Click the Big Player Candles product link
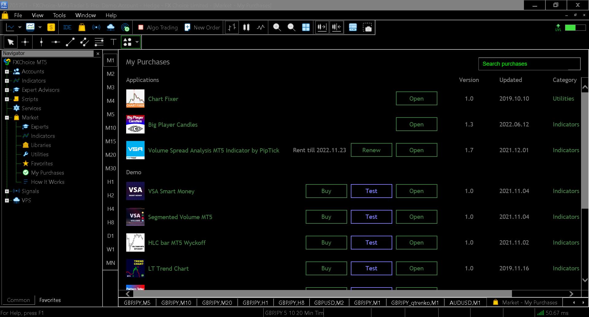Image resolution: width=589 pixels, height=317 pixels. click(x=173, y=125)
